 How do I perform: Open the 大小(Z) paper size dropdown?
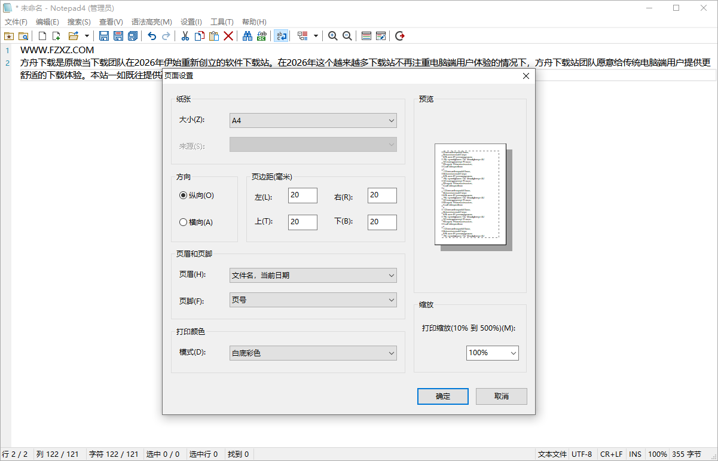tap(313, 120)
